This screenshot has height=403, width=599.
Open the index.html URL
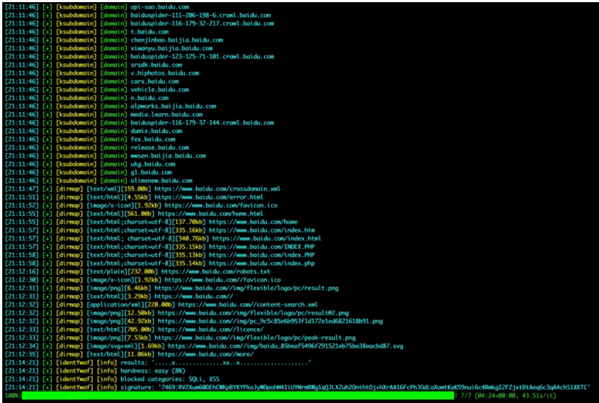point(266,238)
